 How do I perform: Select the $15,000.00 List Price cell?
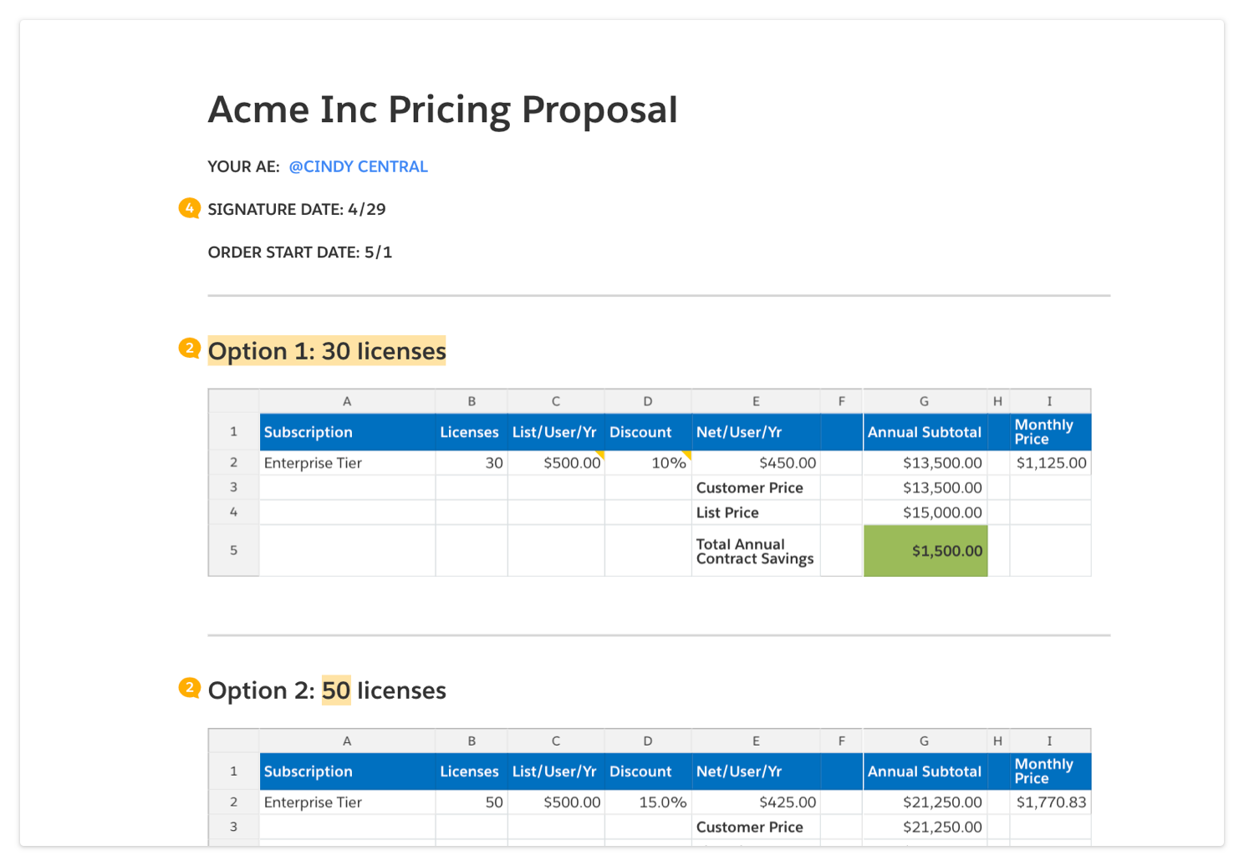click(x=925, y=512)
